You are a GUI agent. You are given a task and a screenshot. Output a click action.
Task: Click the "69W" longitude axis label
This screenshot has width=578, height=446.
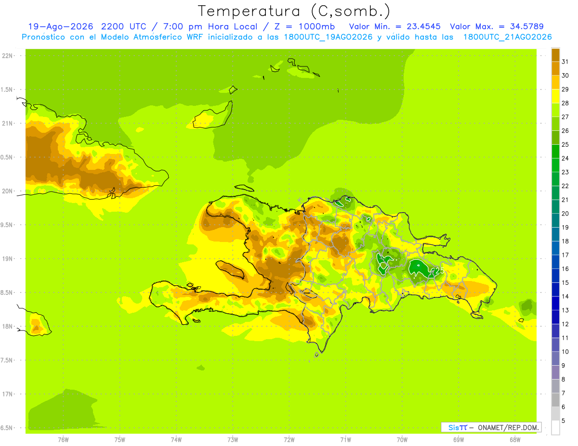tap(459, 440)
